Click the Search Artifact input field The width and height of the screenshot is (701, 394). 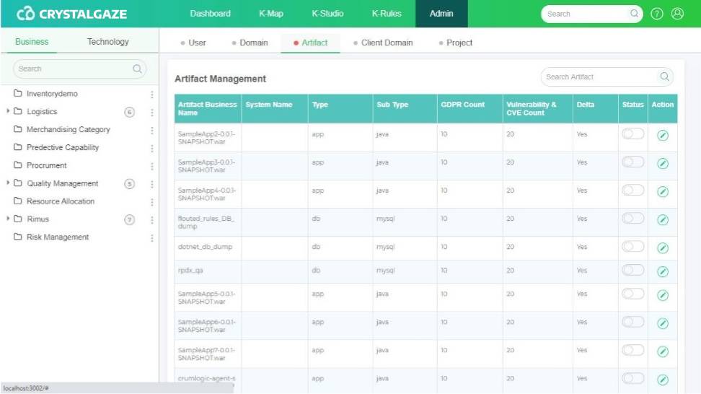tap(599, 76)
